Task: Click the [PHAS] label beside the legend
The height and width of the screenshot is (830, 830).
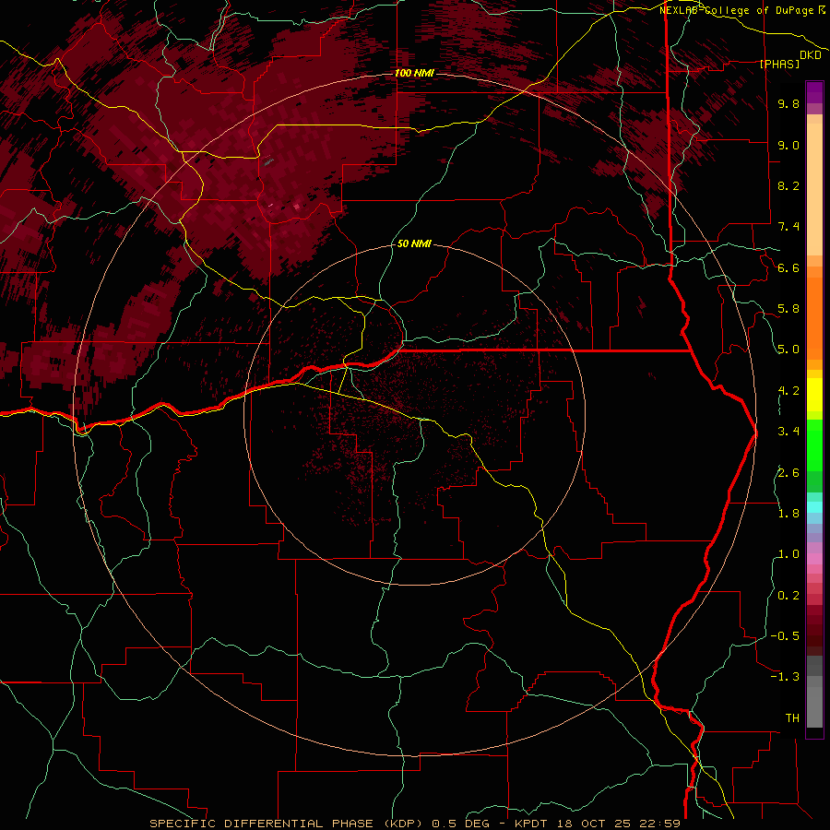Action: (779, 64)
